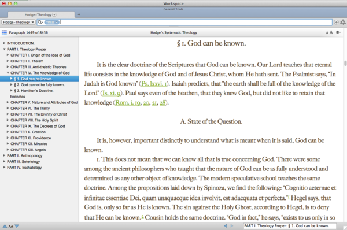Viewport: 347px width, 230px height.
Task: Open the Hodge-Theology module dropdown
Action: (x=19, y=22)
